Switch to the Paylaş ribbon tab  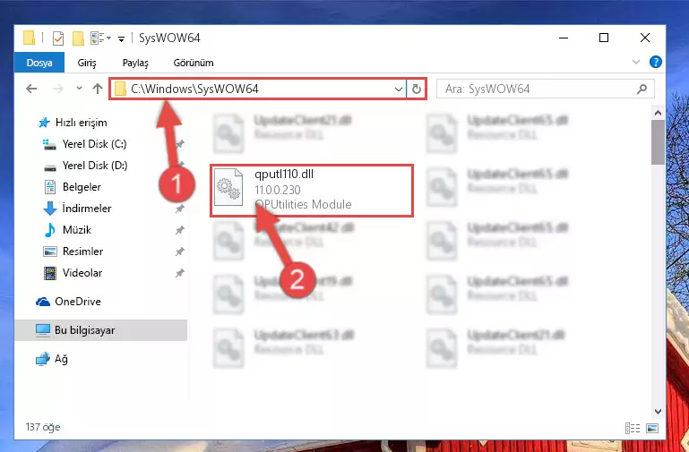coord(135,63)
